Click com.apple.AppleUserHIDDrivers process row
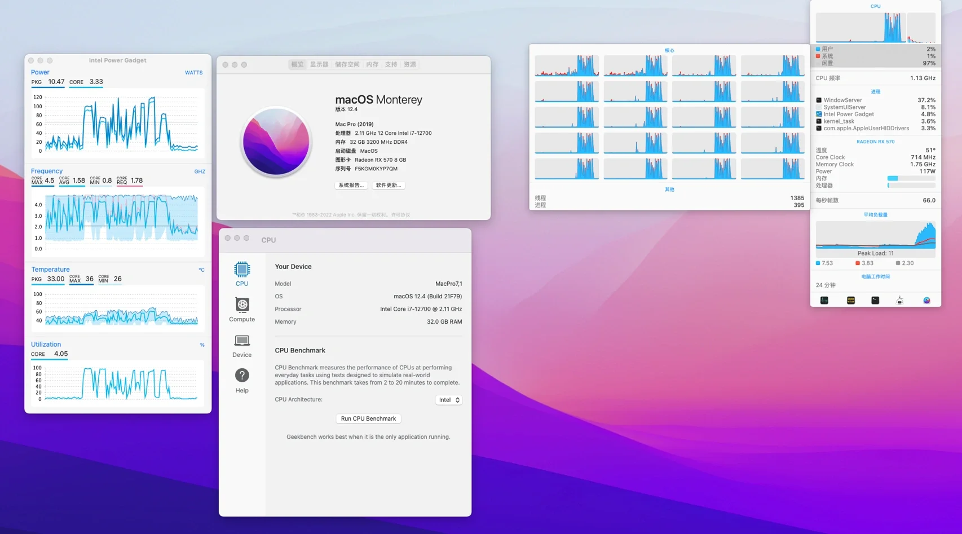The image size is (962, 534). (x=875, y=129)
